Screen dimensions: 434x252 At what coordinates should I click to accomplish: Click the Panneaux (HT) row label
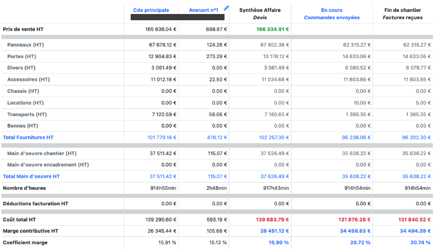pyautogui.click(x=25, y=45)
